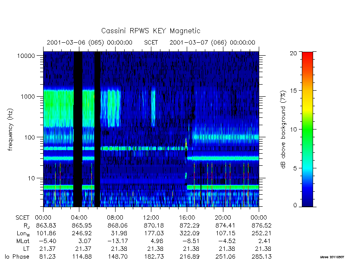Click the color bar value 15
This screenshot has height=259, width=345.
[x=293, y=91]
